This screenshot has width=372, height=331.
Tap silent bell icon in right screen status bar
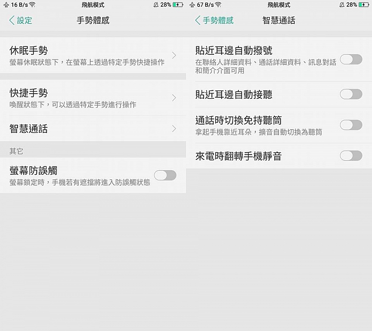click(342, 5)
